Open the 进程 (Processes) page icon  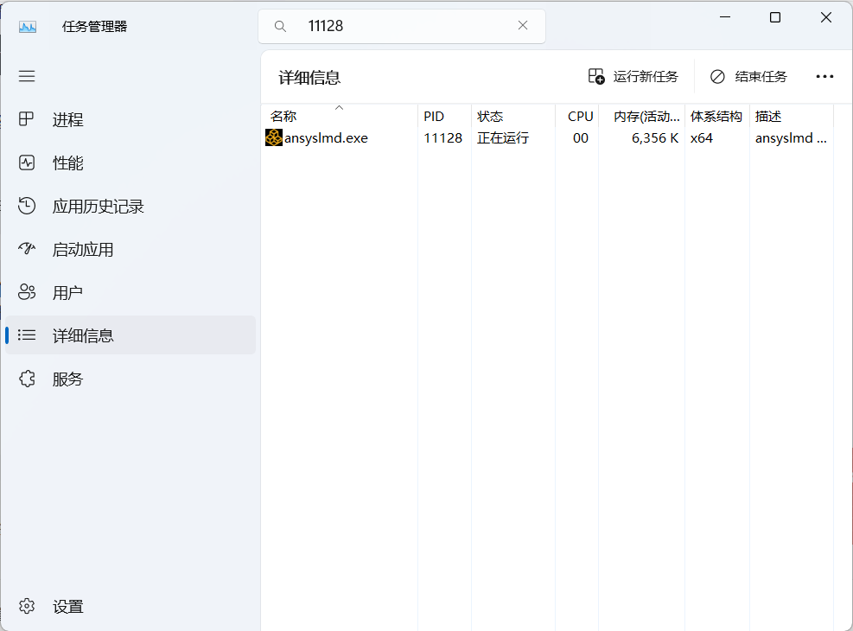coord(27,119)
